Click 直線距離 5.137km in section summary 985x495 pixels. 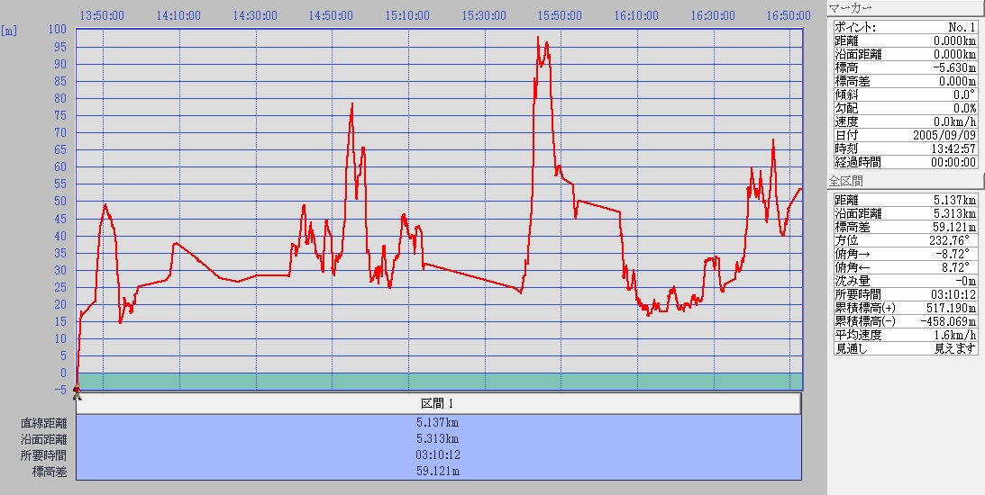tap(438, 422)
